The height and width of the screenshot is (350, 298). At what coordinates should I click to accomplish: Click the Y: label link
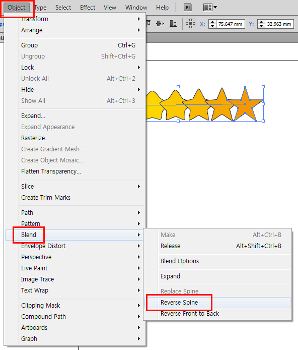point(252,24)
